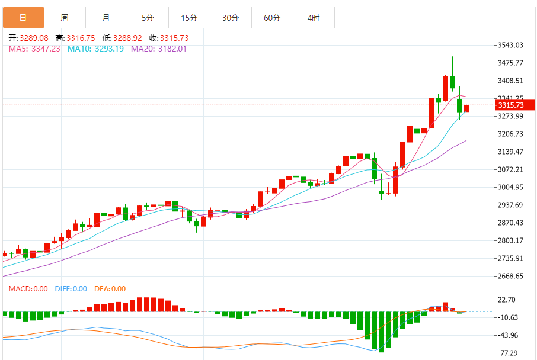Image resolution: width=537 pixels, height=360 pixels.
Task: Click the 开: 3289.08 open price
Action: [29, 38]
